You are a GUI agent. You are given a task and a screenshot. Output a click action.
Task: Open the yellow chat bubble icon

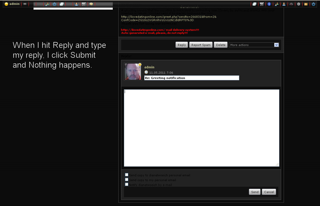tap(91, 4)
